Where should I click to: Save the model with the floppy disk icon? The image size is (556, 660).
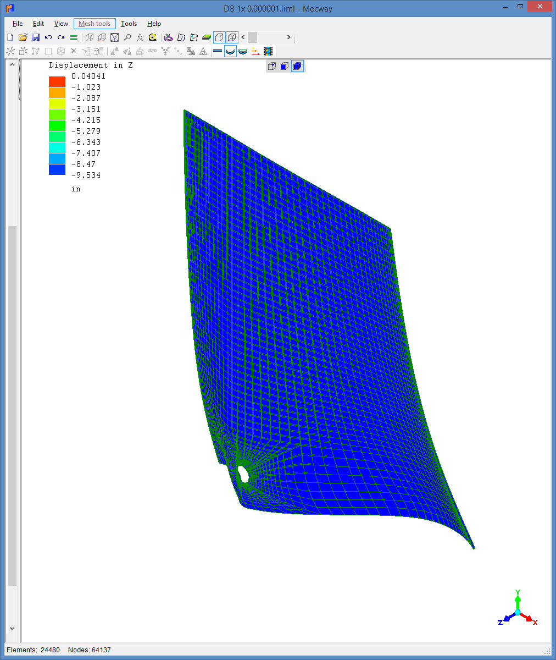click(x=36, y=37)
